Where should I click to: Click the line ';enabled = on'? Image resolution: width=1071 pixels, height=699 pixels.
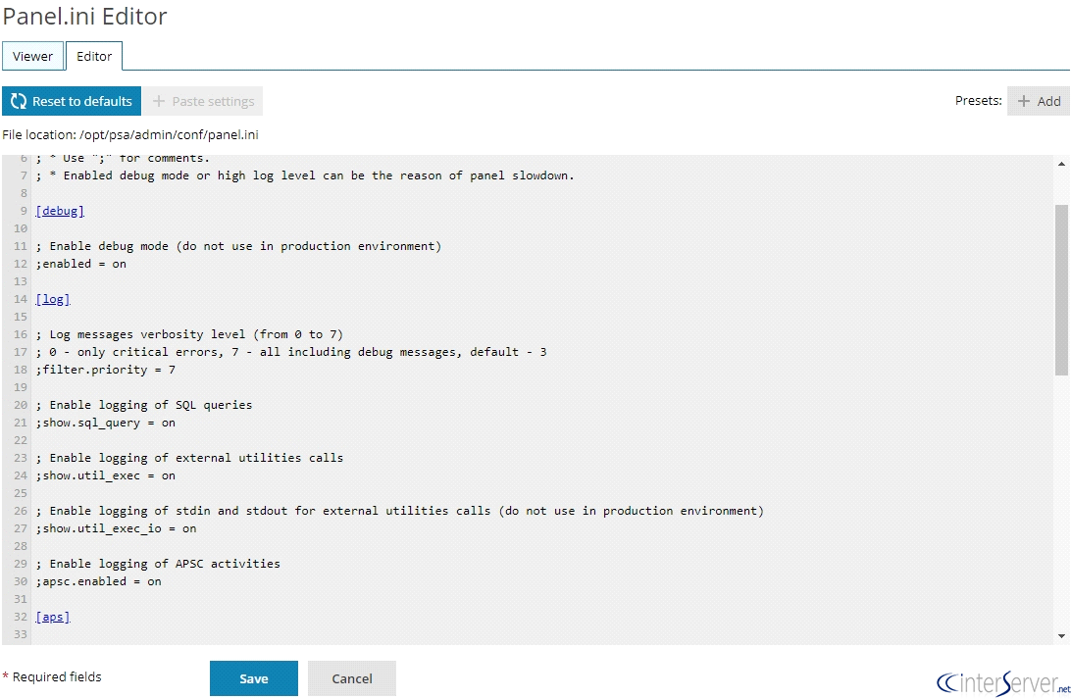[81, 264]
